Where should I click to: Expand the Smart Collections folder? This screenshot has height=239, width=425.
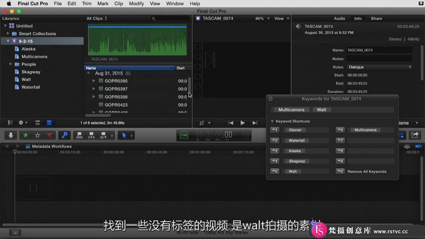point(8,34)
